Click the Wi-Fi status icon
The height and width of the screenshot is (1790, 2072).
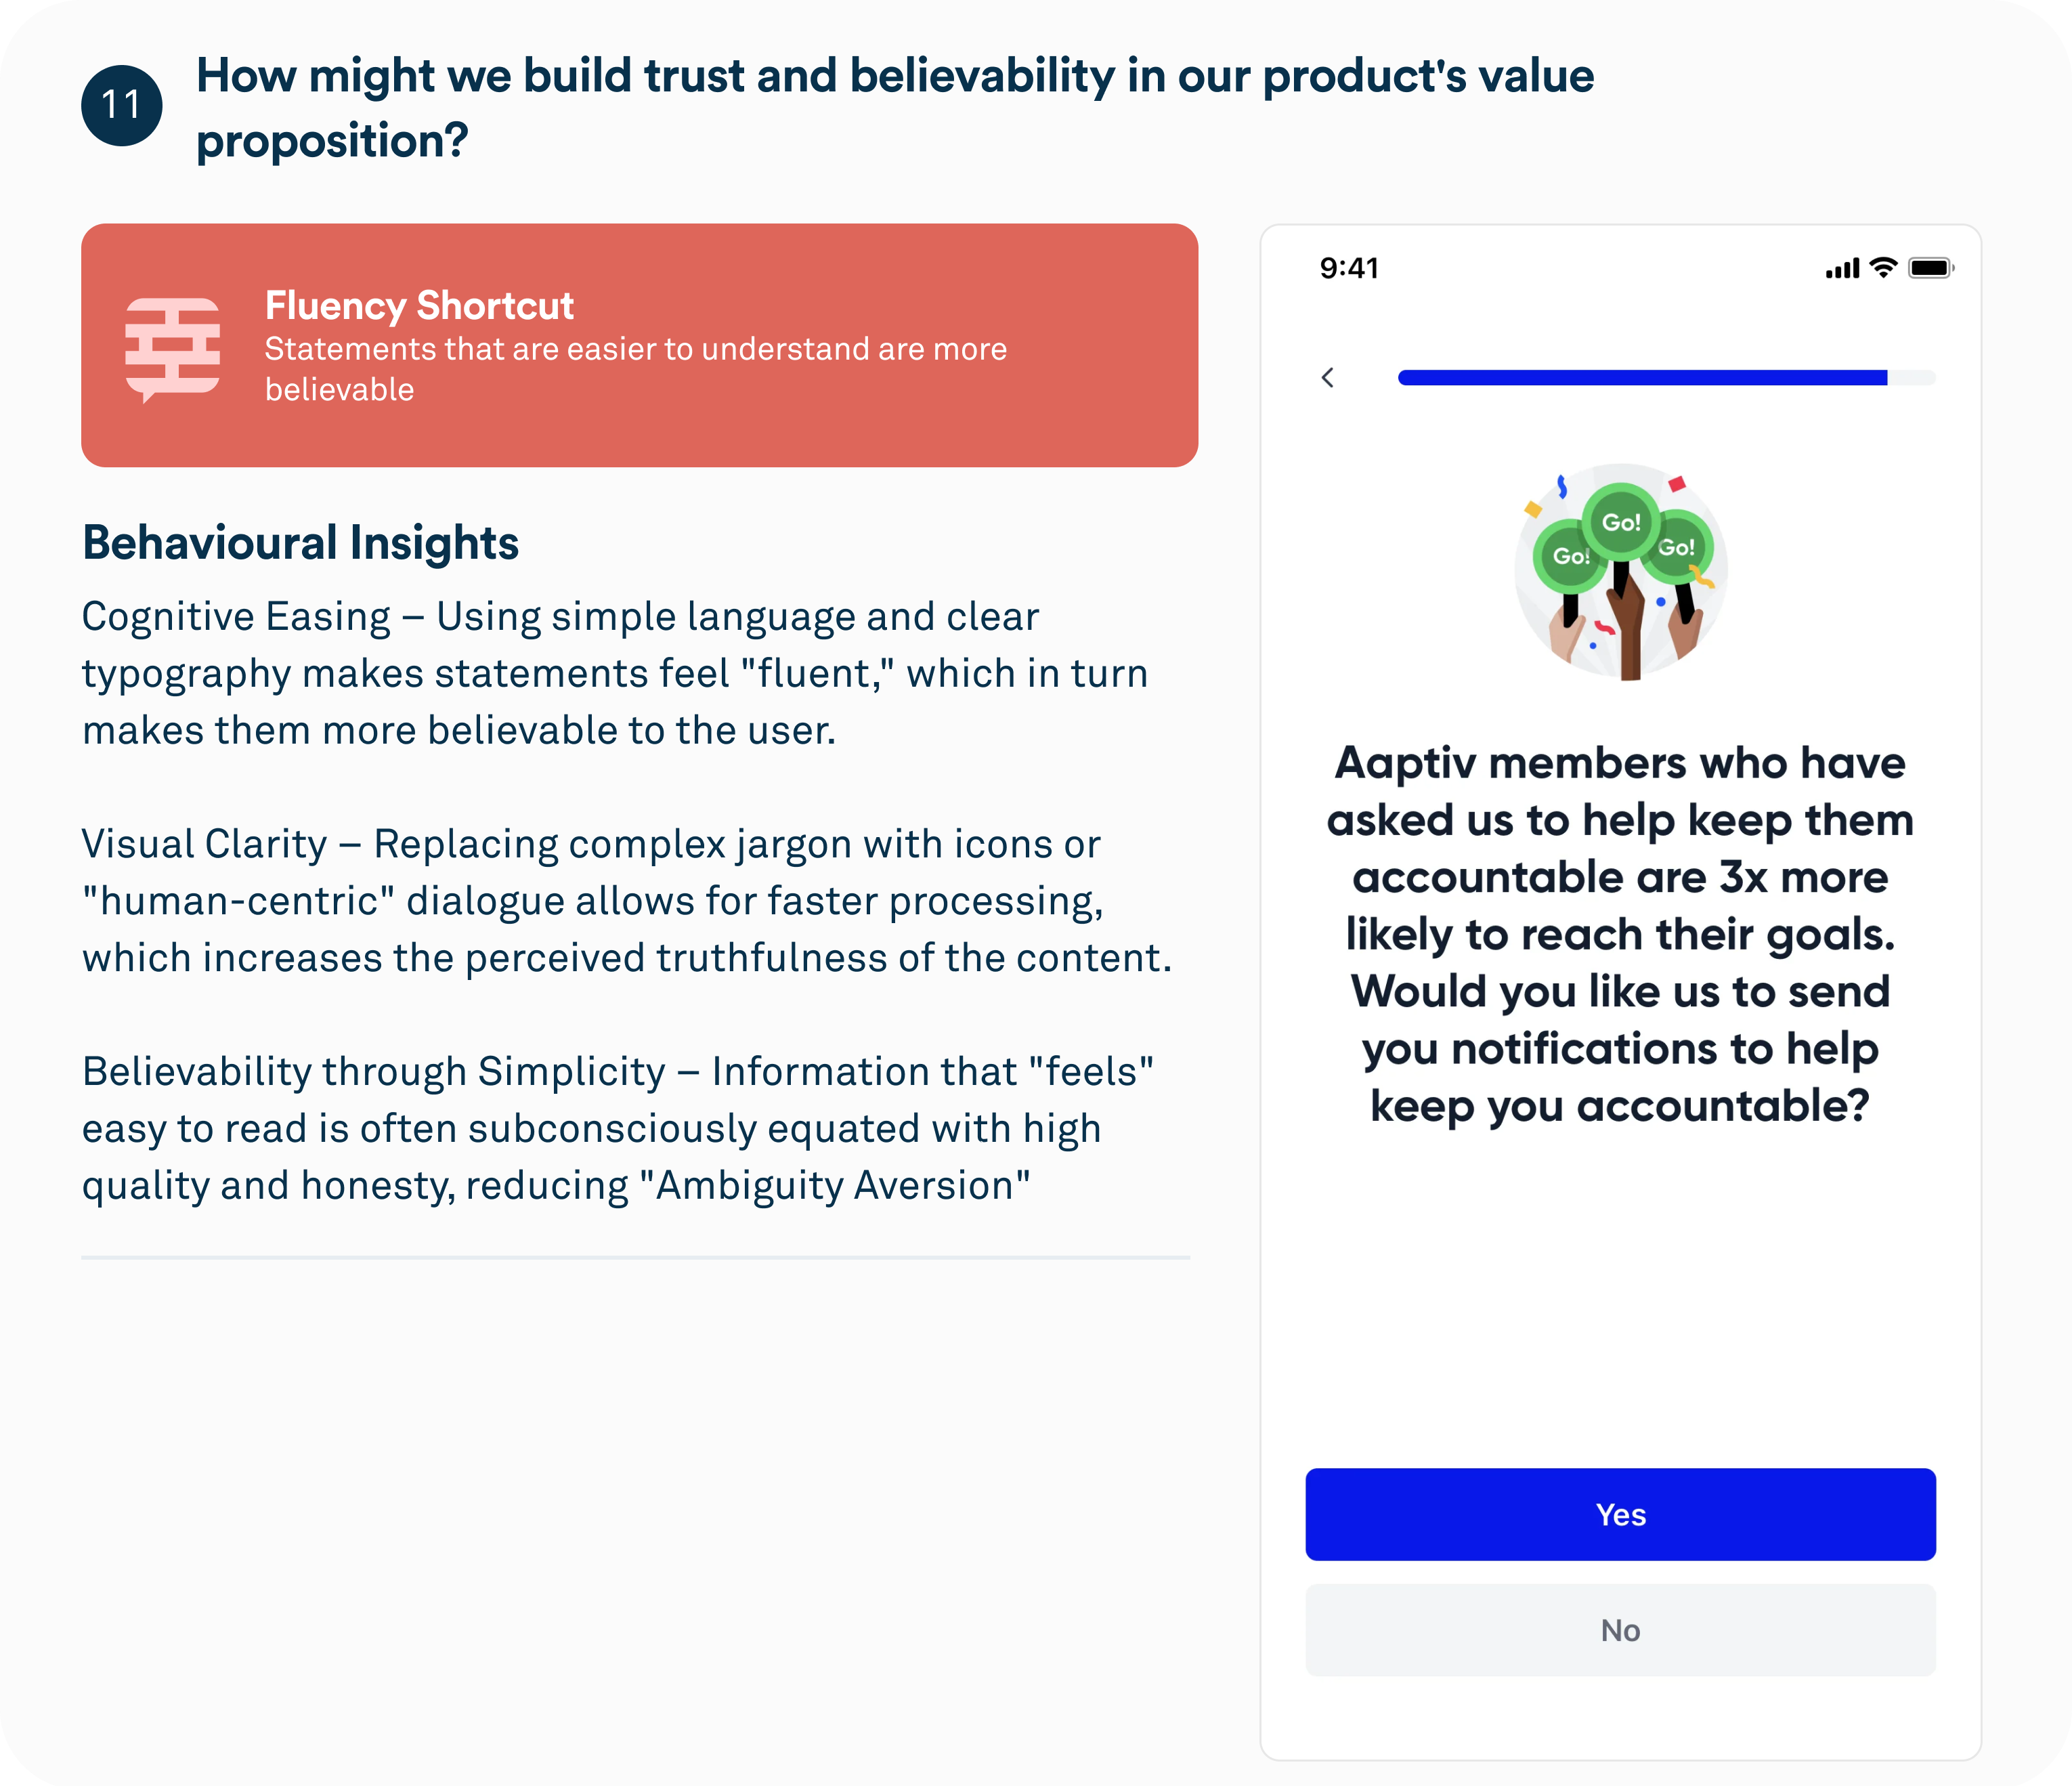pos(1884,267)
